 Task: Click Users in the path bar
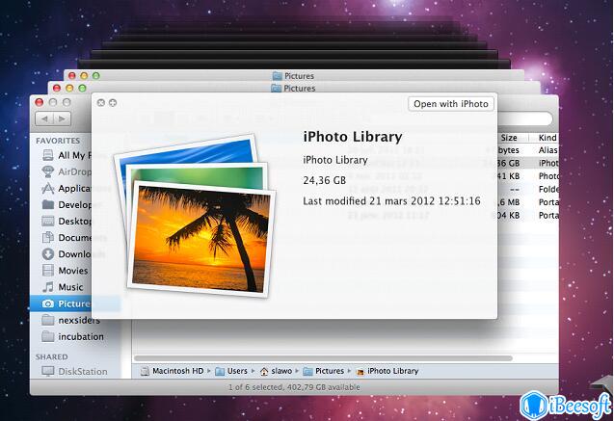point(231,371)
